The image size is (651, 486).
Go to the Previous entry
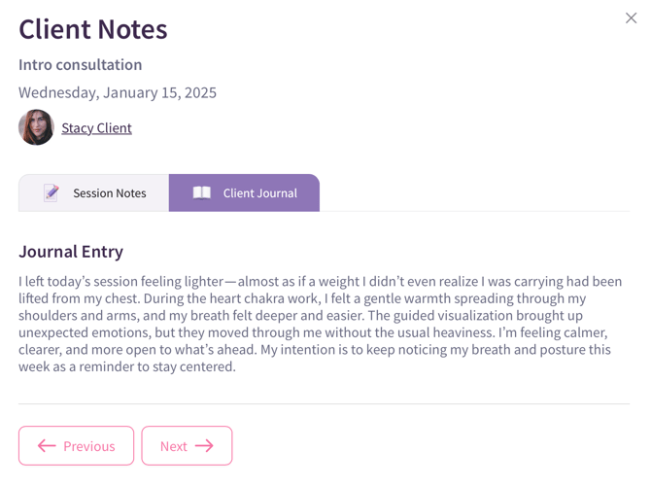tap(76, 446)
